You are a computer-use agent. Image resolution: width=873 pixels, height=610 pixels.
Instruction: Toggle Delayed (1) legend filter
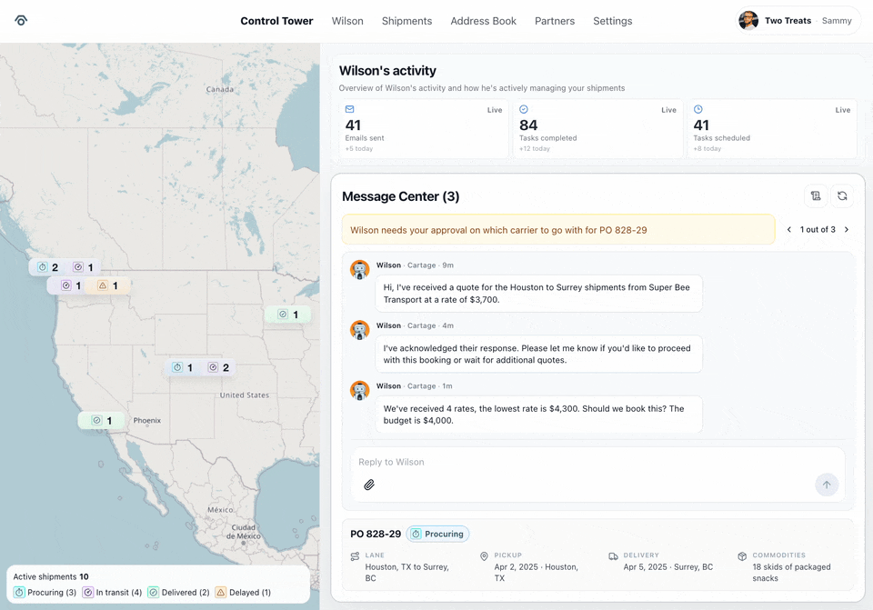[243, 593]
